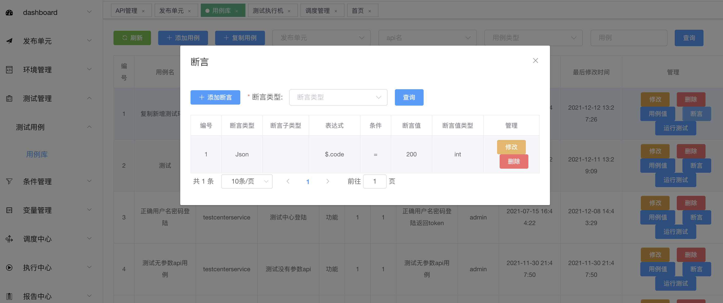Click 修改 for the Json assertion row
Screen dimensions: 723x303
click(511, 147)
